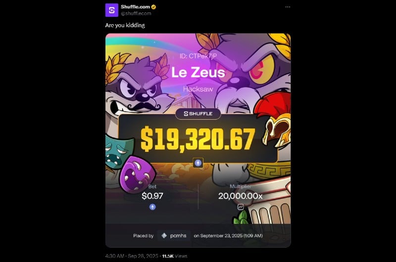This screenshot has height=262, width=396.
Task: Click the gold verified badge next to Shuffle.com
Action: 153,7
